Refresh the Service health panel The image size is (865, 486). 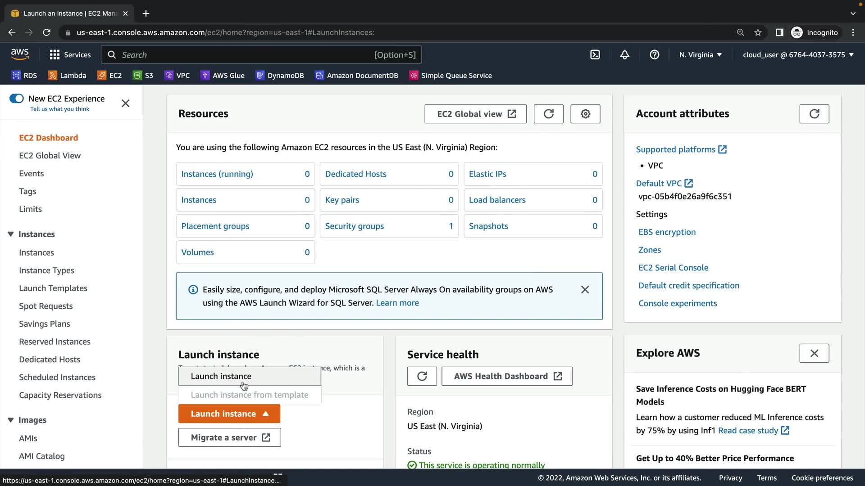[x=422, y=376]
